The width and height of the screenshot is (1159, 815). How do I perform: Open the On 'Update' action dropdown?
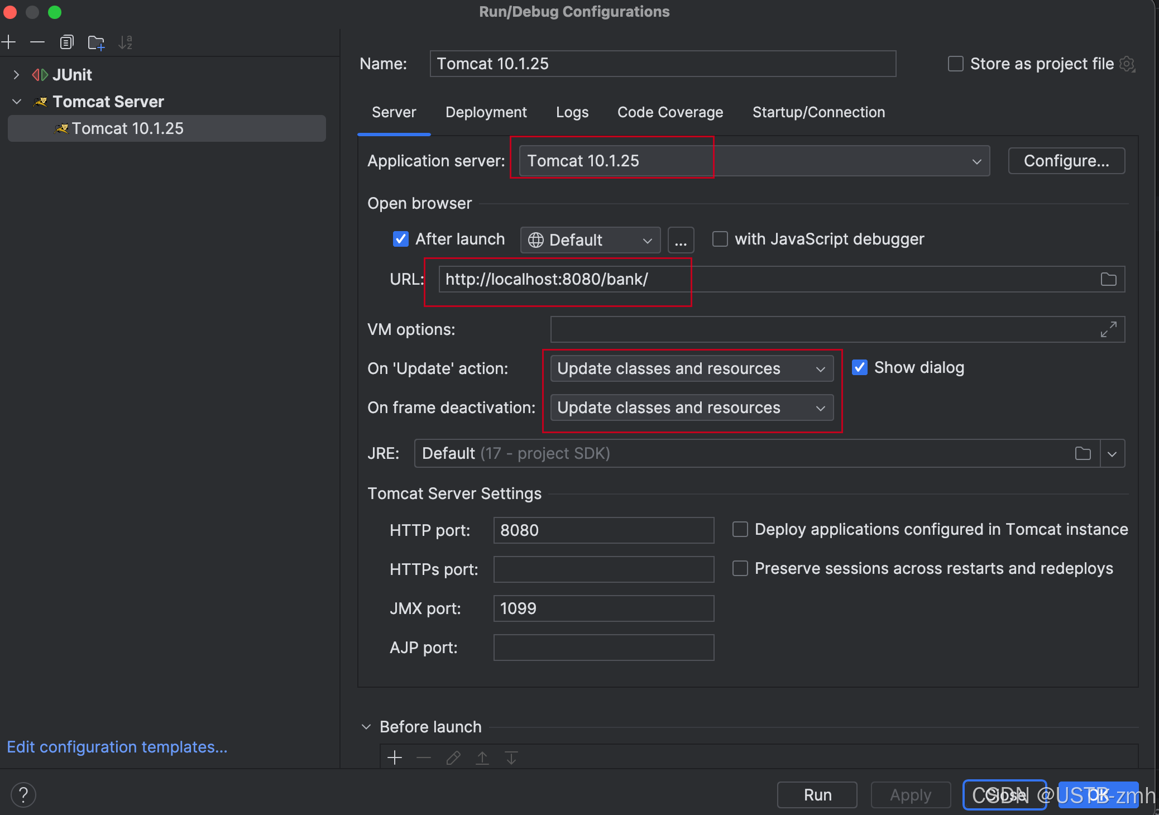692,368
